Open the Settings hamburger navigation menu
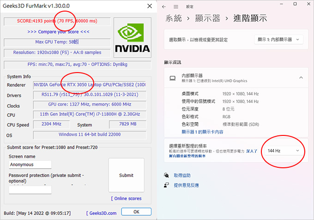Image resolution: width=314 pixels, height=220 pixels. (176, 7)
